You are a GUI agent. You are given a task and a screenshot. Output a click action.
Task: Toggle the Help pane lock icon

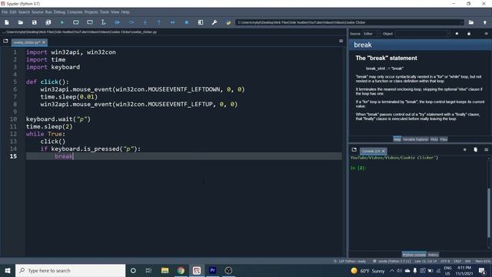[469, 34]
